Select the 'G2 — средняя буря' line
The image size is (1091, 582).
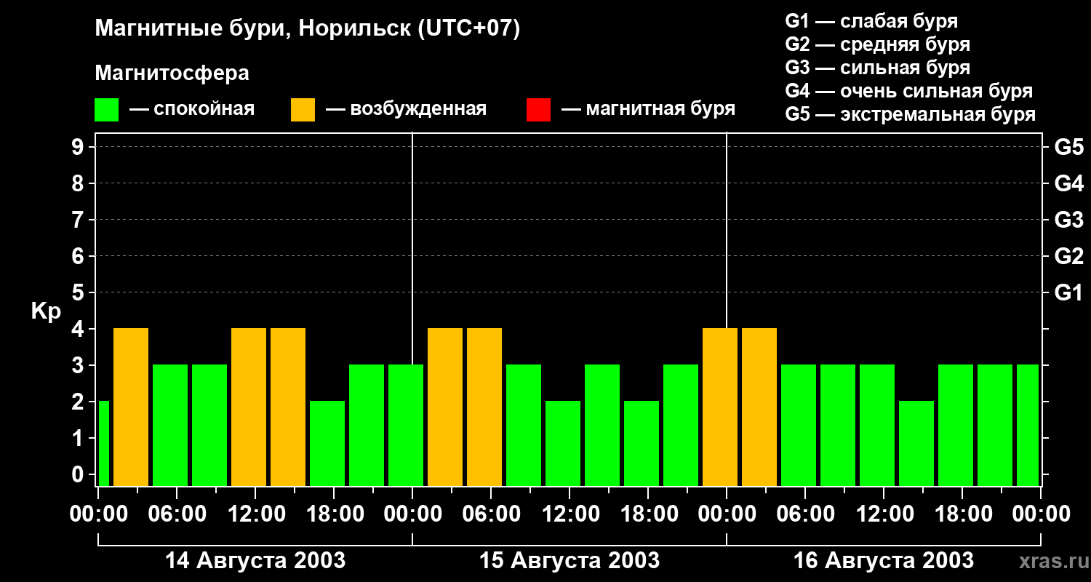point(877,44)
